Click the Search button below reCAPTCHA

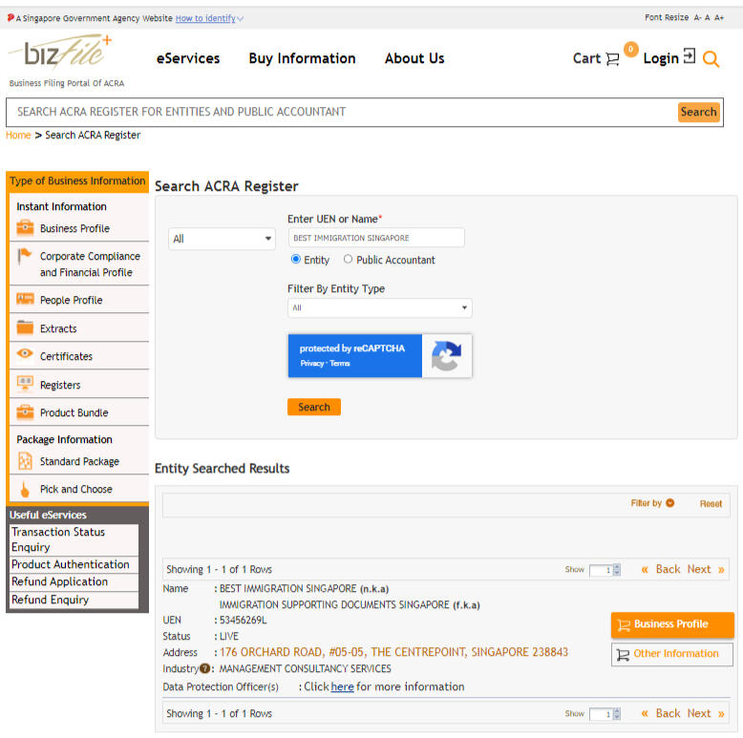313,407
